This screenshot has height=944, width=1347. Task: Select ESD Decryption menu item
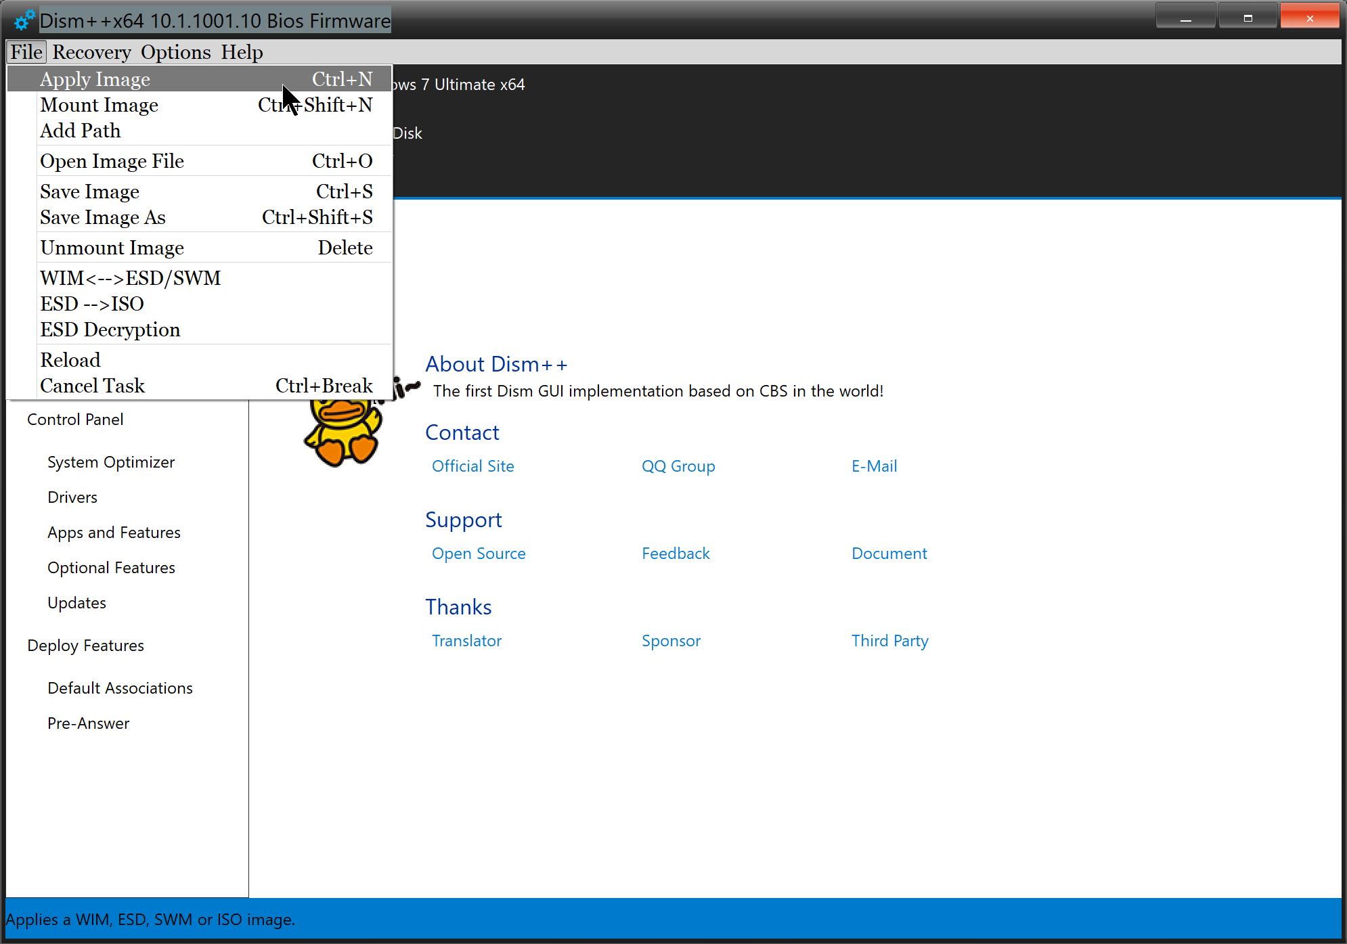[x=110, y=330]
